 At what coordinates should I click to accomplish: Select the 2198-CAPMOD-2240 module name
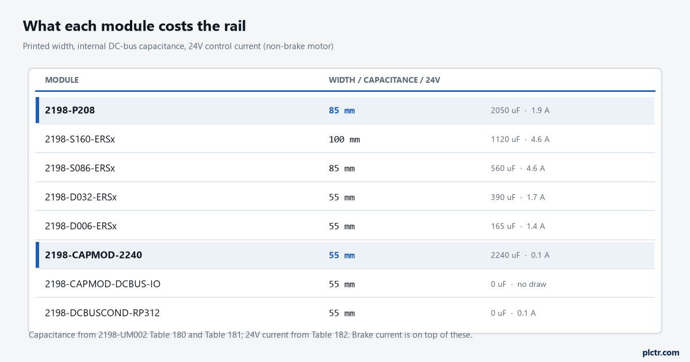point(94,255)
